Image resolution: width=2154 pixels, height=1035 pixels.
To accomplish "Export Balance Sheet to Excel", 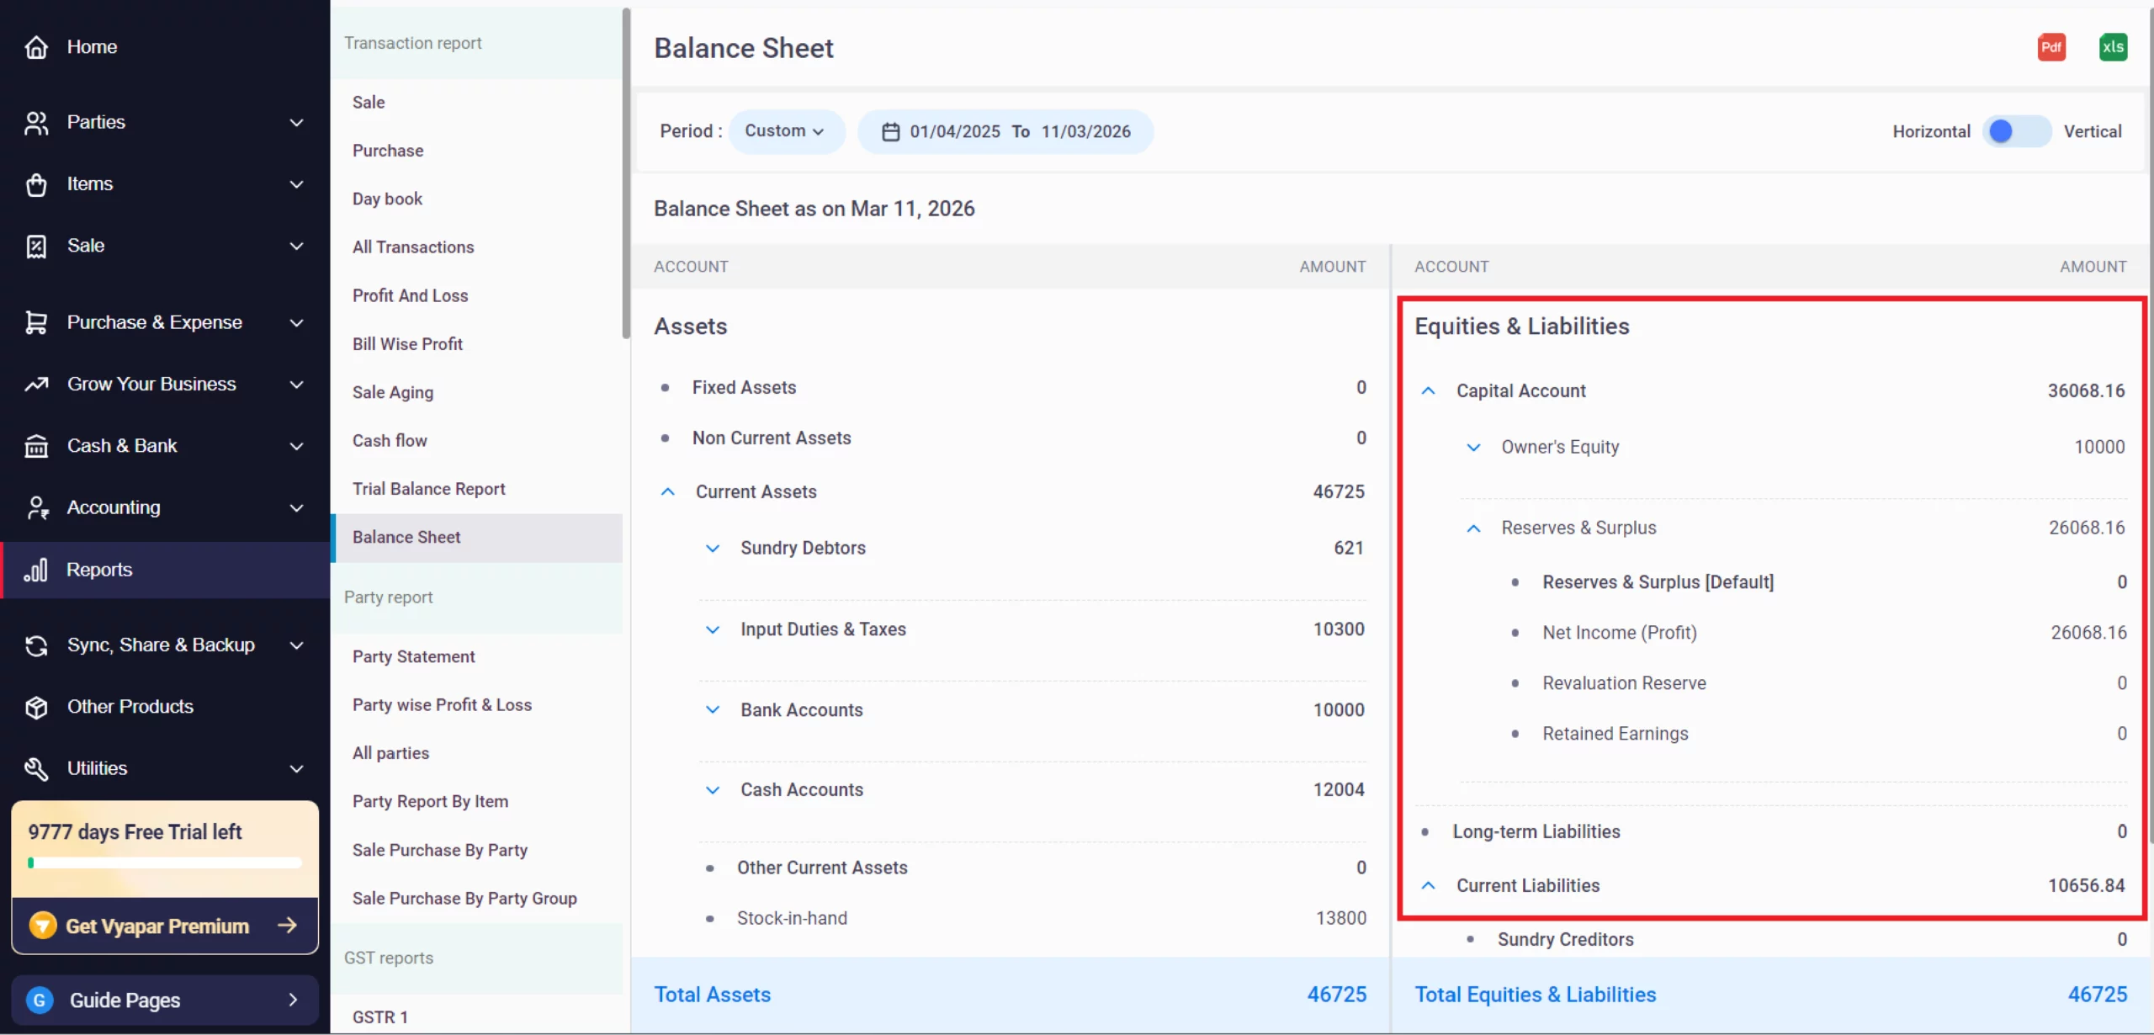I will [x=2113, y=47].
